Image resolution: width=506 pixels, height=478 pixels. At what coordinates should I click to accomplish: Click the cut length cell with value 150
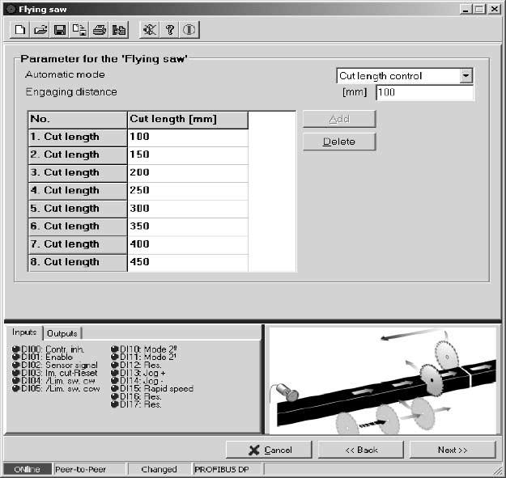click(x=188, y=155)
